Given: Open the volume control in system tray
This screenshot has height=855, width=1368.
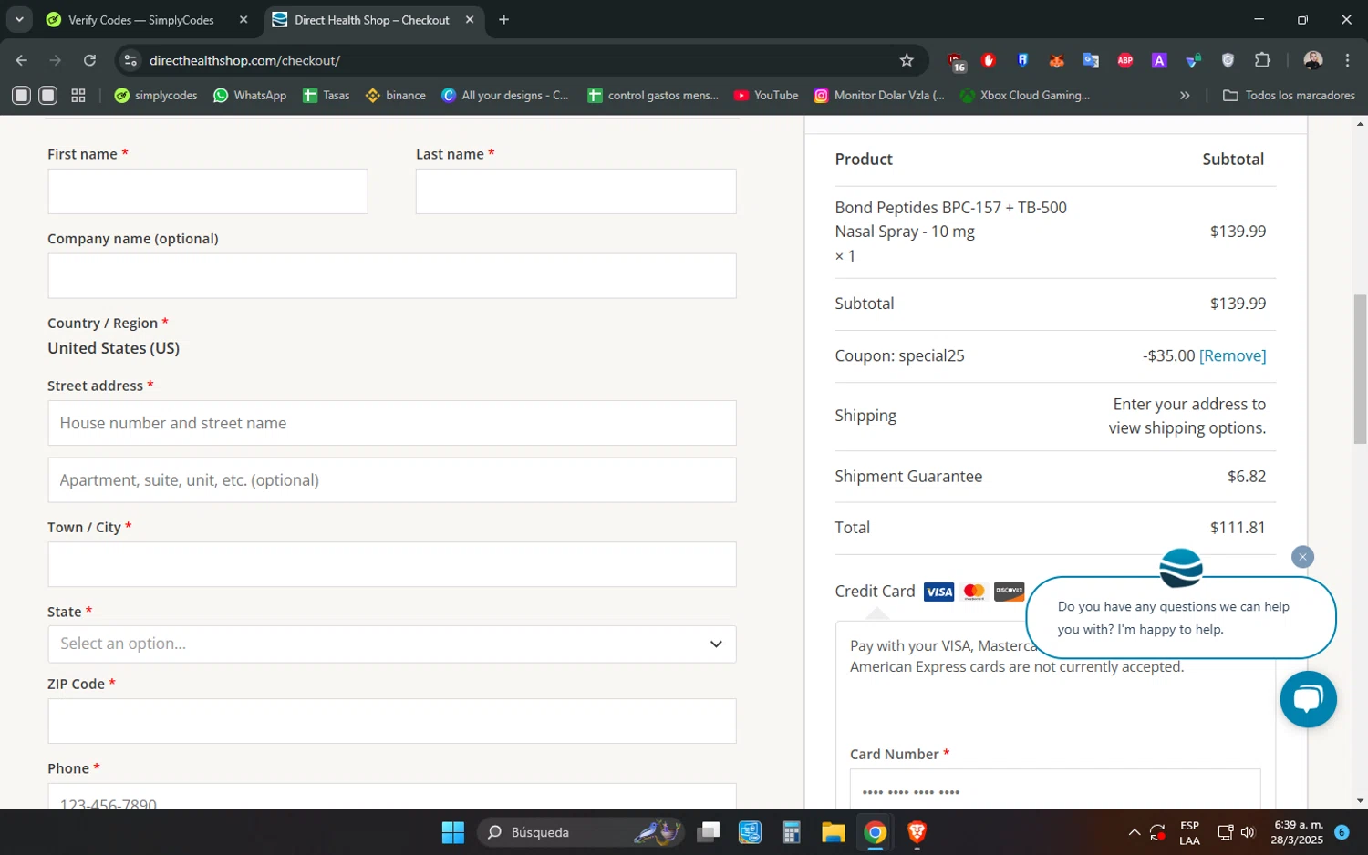Looking at the screenshot, I should [1248, 832].
